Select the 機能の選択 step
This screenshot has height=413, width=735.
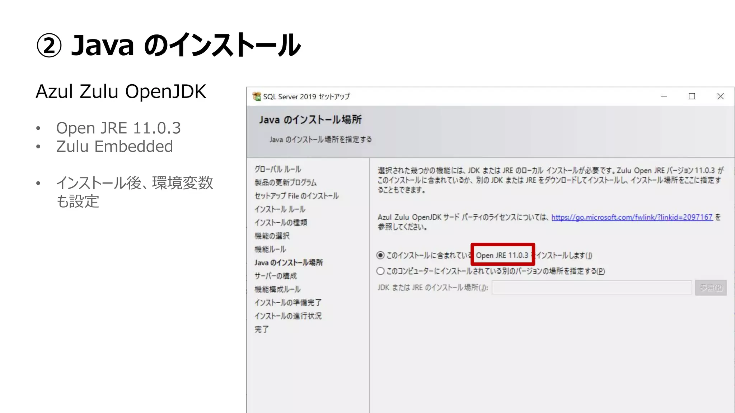[272, 236]
